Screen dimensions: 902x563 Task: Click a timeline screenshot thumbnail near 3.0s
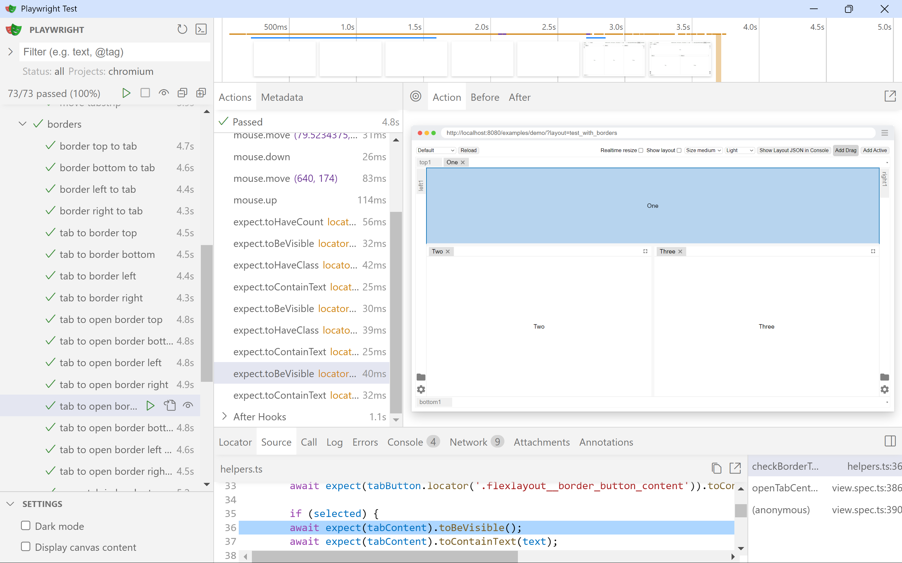[614, 59]
